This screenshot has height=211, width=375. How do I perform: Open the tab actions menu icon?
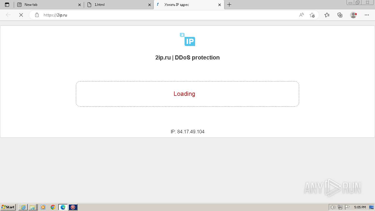7,5
